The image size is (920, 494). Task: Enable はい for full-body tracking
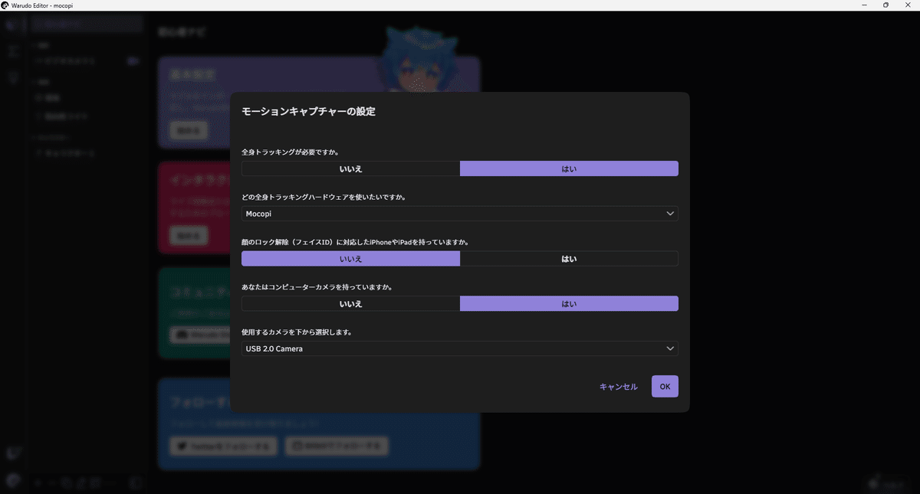[569, 168]
